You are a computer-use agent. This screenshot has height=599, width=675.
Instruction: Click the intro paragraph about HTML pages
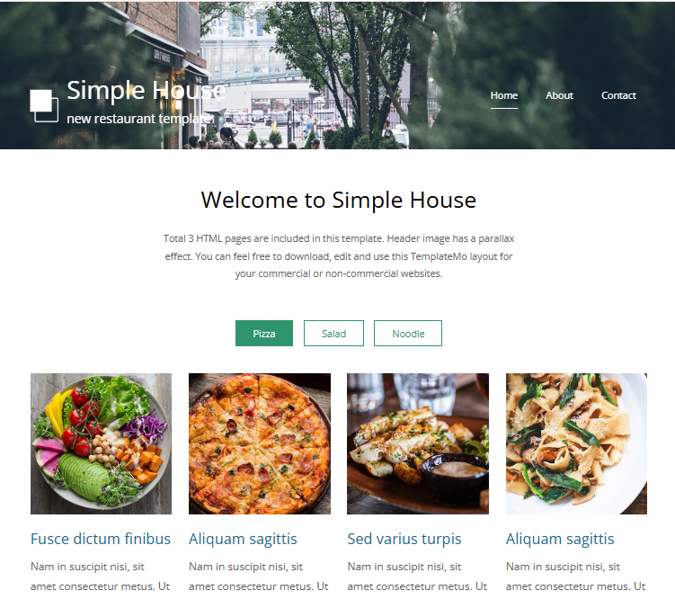[x=339, y=256]
